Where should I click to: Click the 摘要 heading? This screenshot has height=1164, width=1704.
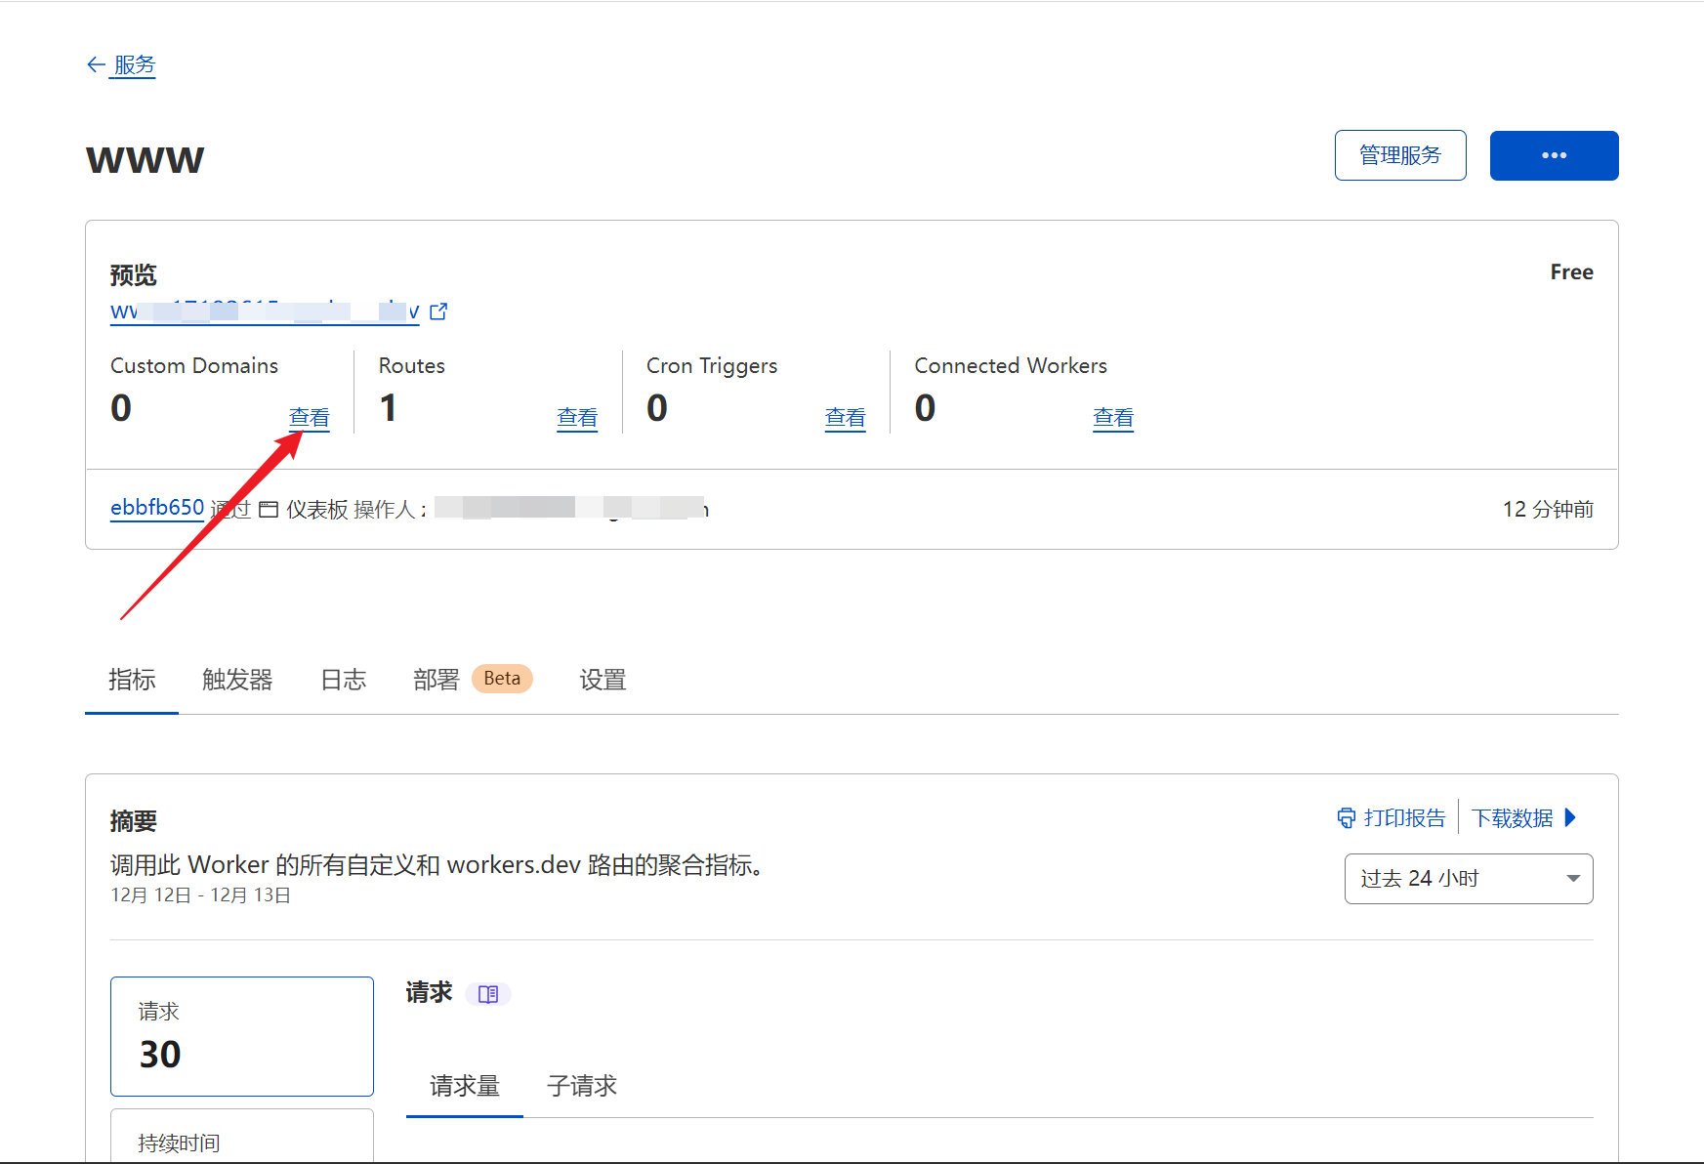tap(134, 821)
